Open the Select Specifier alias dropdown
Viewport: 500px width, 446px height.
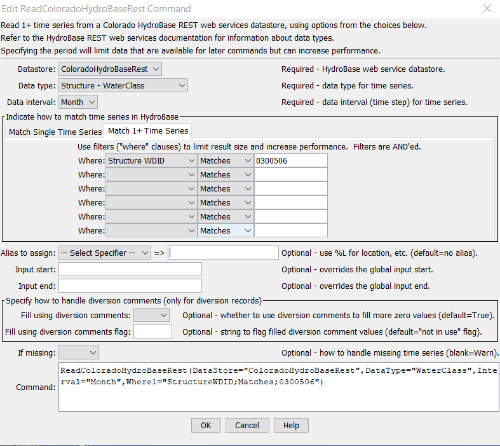point(104,253)
